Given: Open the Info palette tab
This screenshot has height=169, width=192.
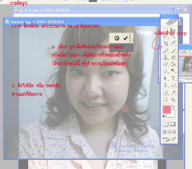Looking at the screenshot, I should [184, 52].
